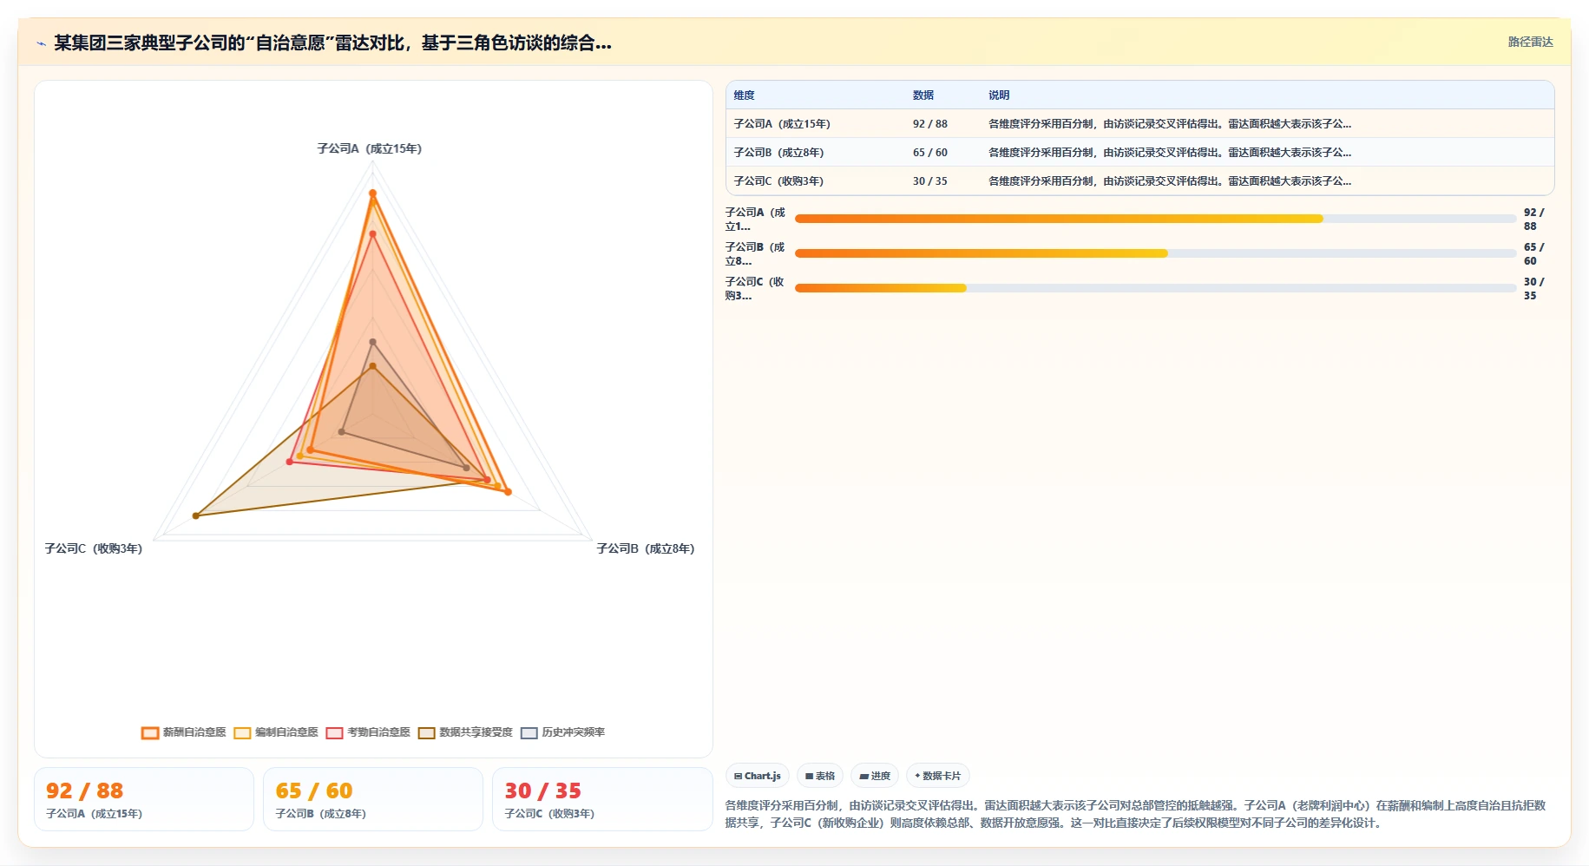Toggle the 历史冲突频率 legend series
Viewport: 1589px width, 866px height.
coord(562,732)
